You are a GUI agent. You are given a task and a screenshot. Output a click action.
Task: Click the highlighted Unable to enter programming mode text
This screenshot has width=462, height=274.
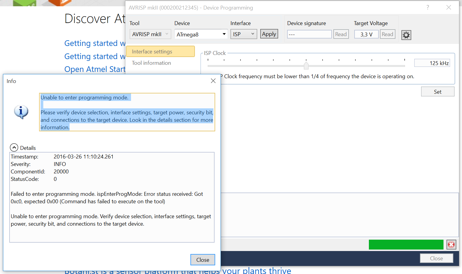point(84,98)
